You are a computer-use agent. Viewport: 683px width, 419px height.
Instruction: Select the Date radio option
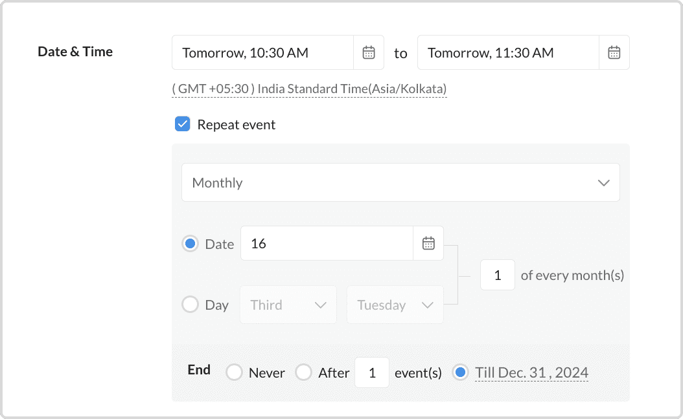pyautogui.click(x=190, y=244)
